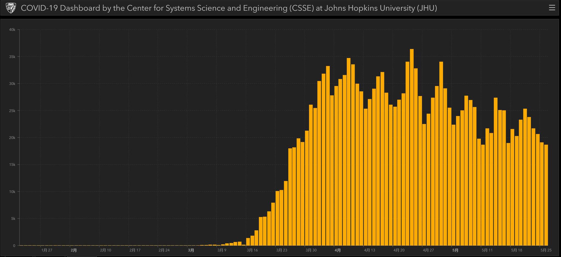
Task: Click the Johns Hopkins shield logo
Action: pos(11,8)
